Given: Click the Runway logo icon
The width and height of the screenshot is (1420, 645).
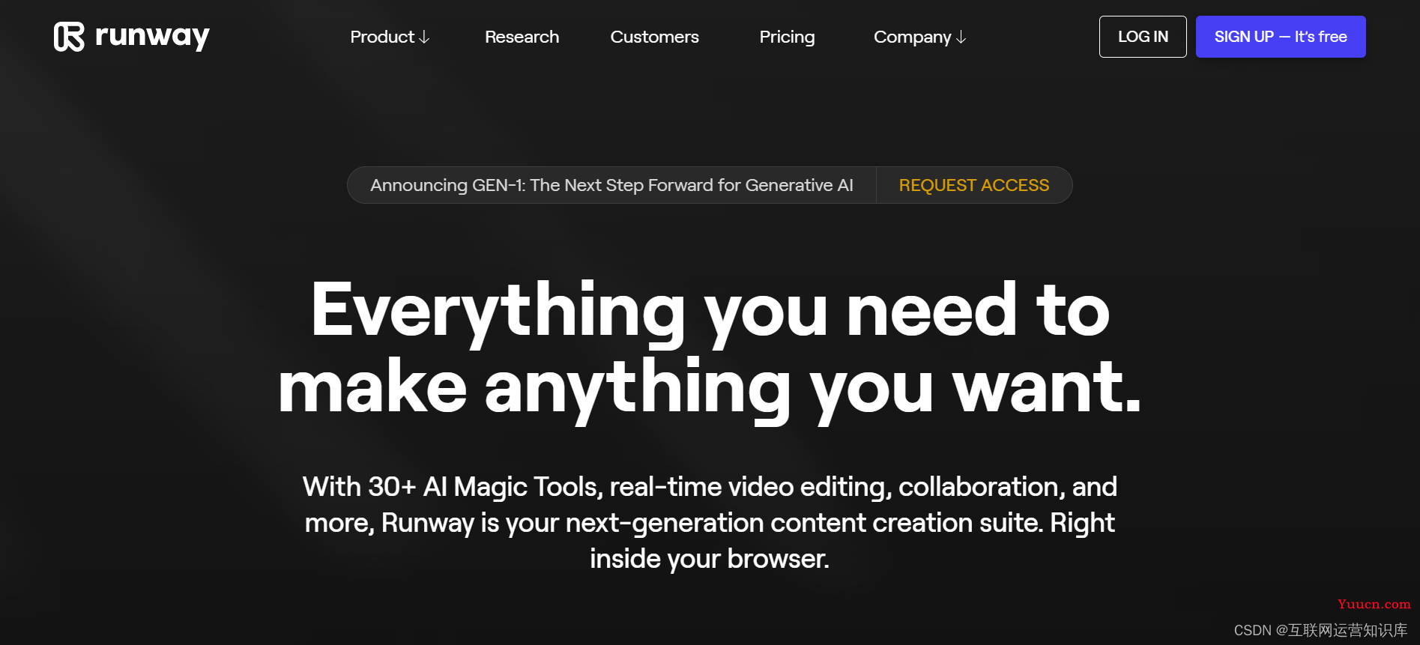Looking at the screenshot, I should click(x=69, y=37).
